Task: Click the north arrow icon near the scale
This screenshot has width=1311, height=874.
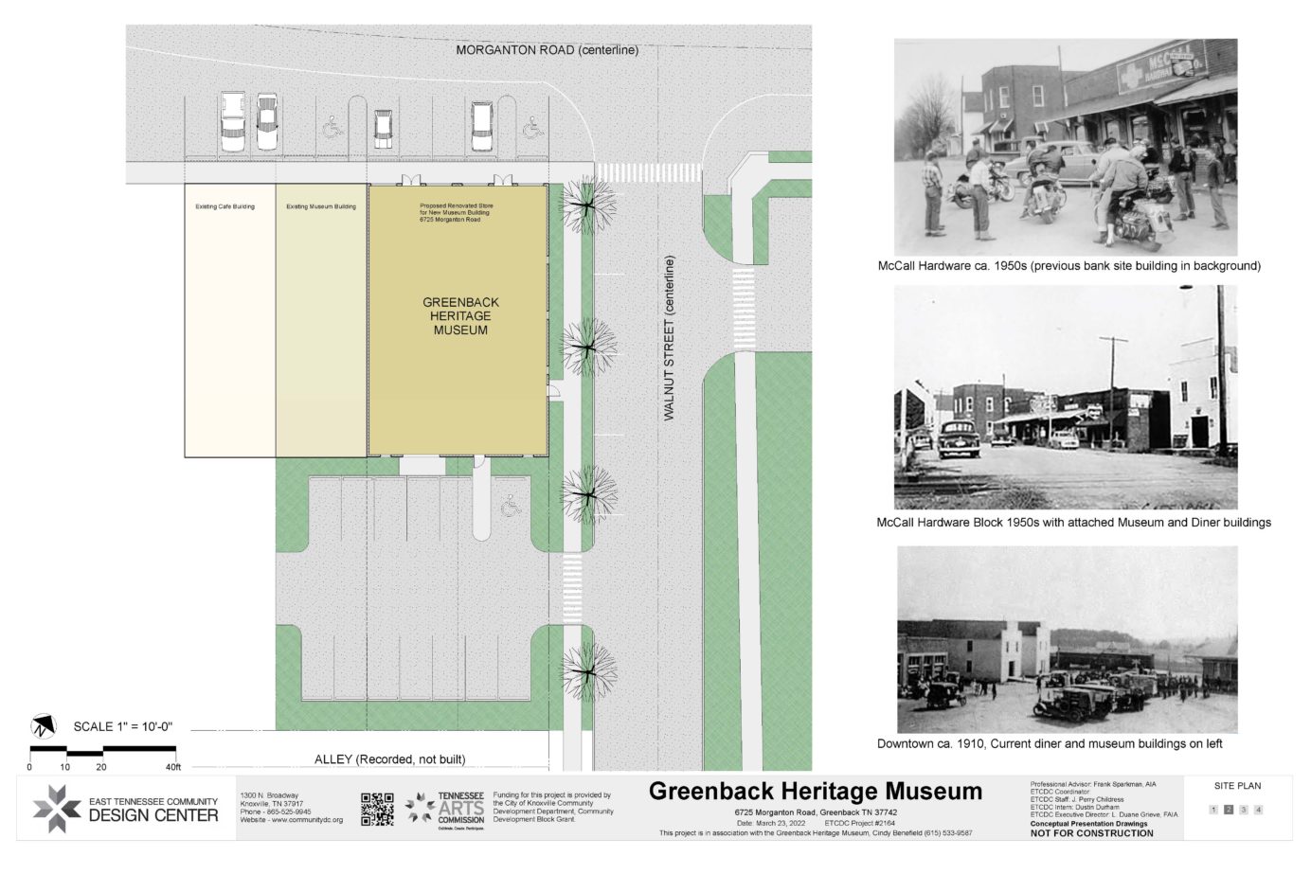Action: (44, 727)
